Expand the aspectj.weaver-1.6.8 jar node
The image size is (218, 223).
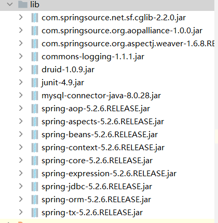pyautogui.click(x=21, y=43)
